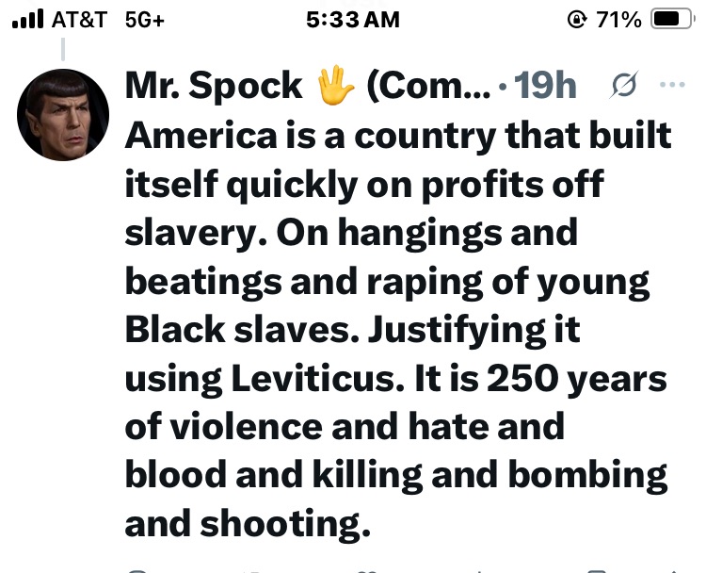
Task: Tap the 5G+ network indicator
Action: point(144,20)
